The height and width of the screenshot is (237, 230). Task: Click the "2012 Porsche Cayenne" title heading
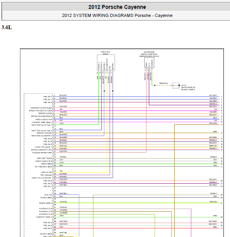[x=117, y=7]
